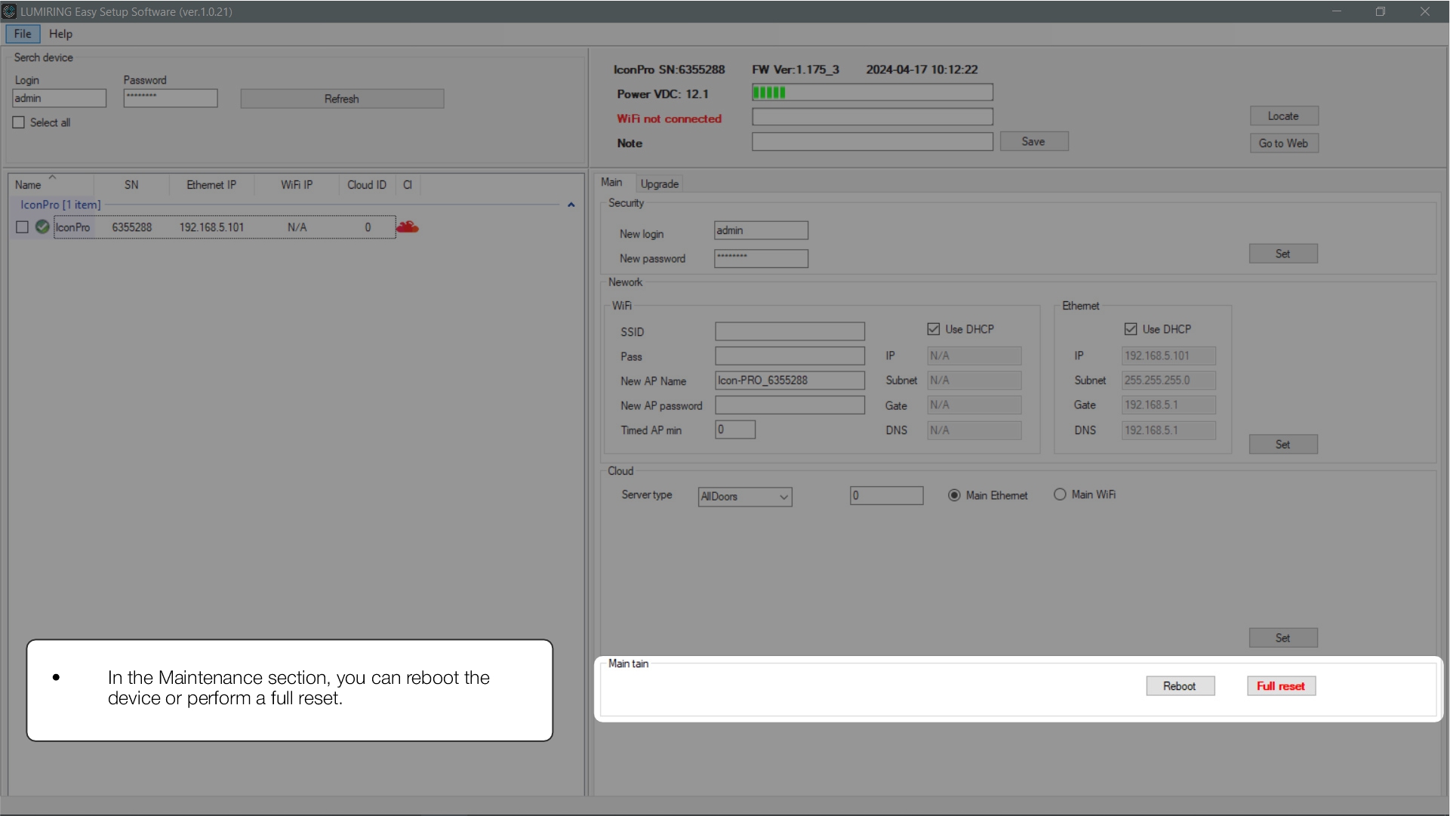Click the green check status icon for IconPro
This screenshot has height=816, width=1450.
42,226
